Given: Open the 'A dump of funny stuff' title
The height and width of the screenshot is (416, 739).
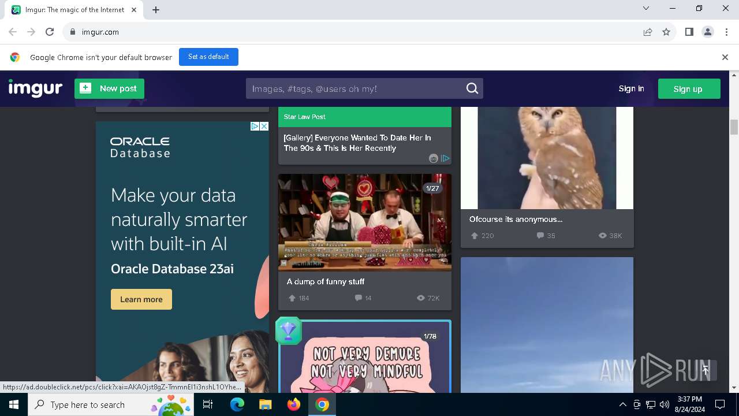Looking at the screenshot, I should click(326, 281).
